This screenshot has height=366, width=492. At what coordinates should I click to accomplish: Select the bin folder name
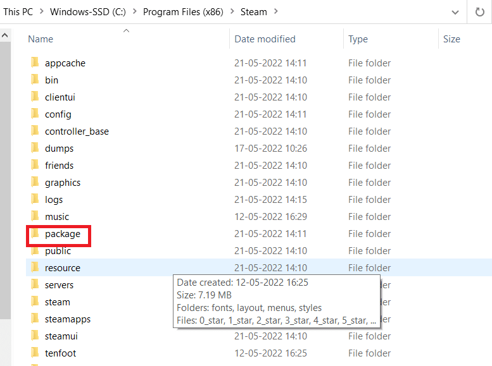pos(51,80)
